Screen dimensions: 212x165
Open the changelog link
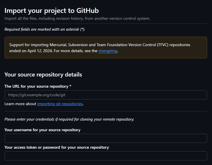click(x=108, y=51)
